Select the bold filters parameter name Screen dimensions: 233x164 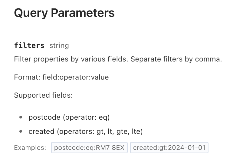click(x=29, y=46)
